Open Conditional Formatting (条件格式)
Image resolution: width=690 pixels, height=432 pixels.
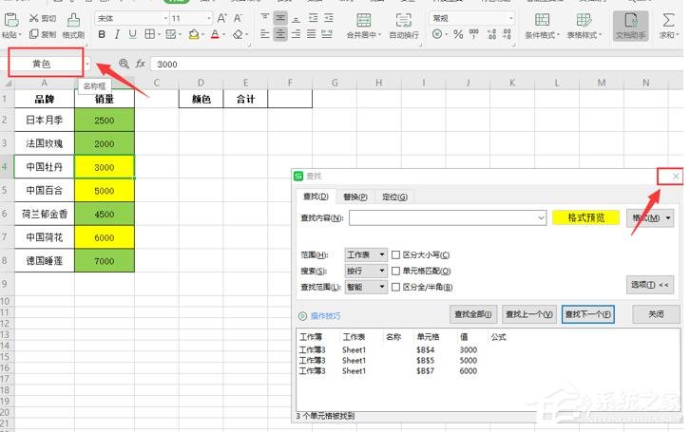click(x=542, y=25)
